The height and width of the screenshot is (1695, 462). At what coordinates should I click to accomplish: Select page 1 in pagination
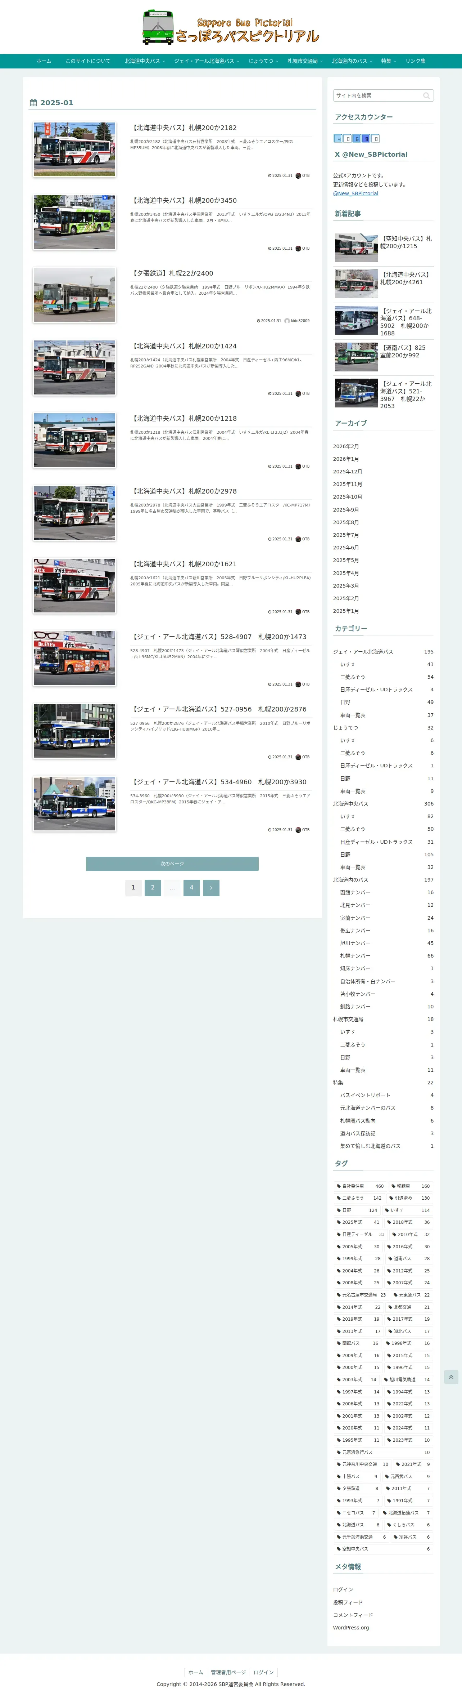tap(133, 888)
